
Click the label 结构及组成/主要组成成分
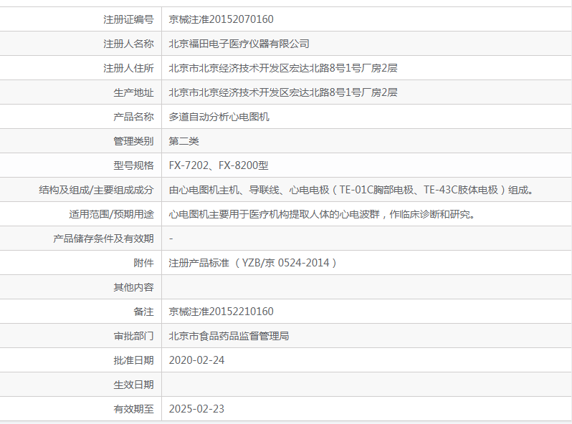pos(96,190)
